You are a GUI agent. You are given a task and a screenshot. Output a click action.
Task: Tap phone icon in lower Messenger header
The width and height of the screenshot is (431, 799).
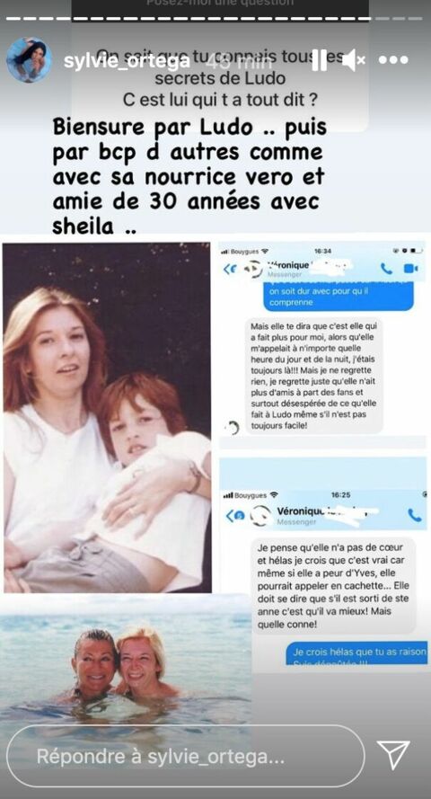point(414,515)
